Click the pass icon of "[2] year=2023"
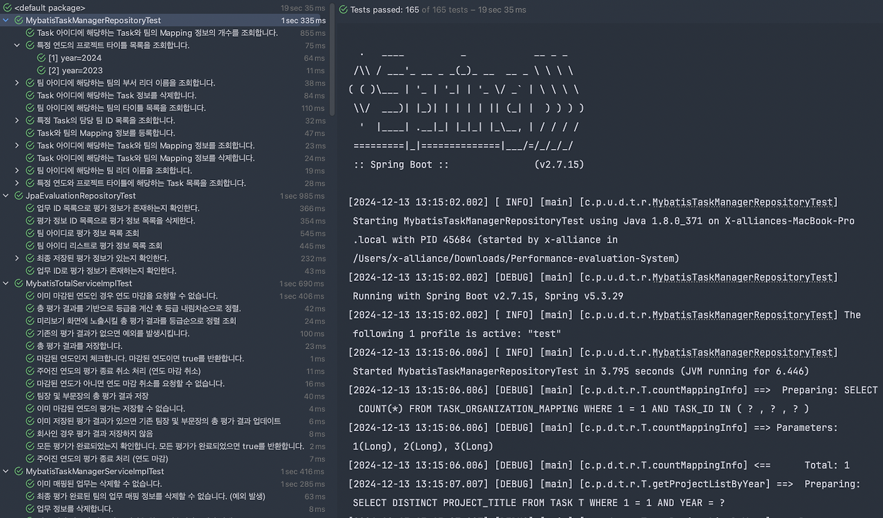 click(x=40, y=70)
